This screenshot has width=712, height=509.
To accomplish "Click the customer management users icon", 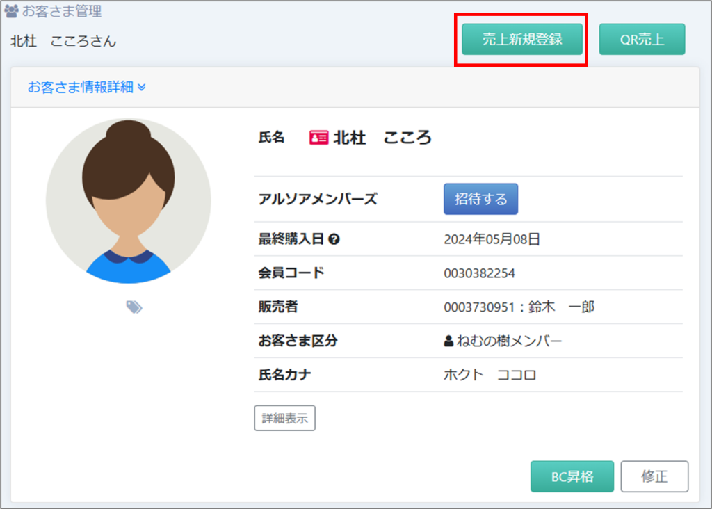I will point(12,11).
